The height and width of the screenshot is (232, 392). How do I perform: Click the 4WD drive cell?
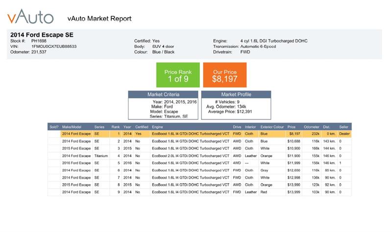(237, 163)
